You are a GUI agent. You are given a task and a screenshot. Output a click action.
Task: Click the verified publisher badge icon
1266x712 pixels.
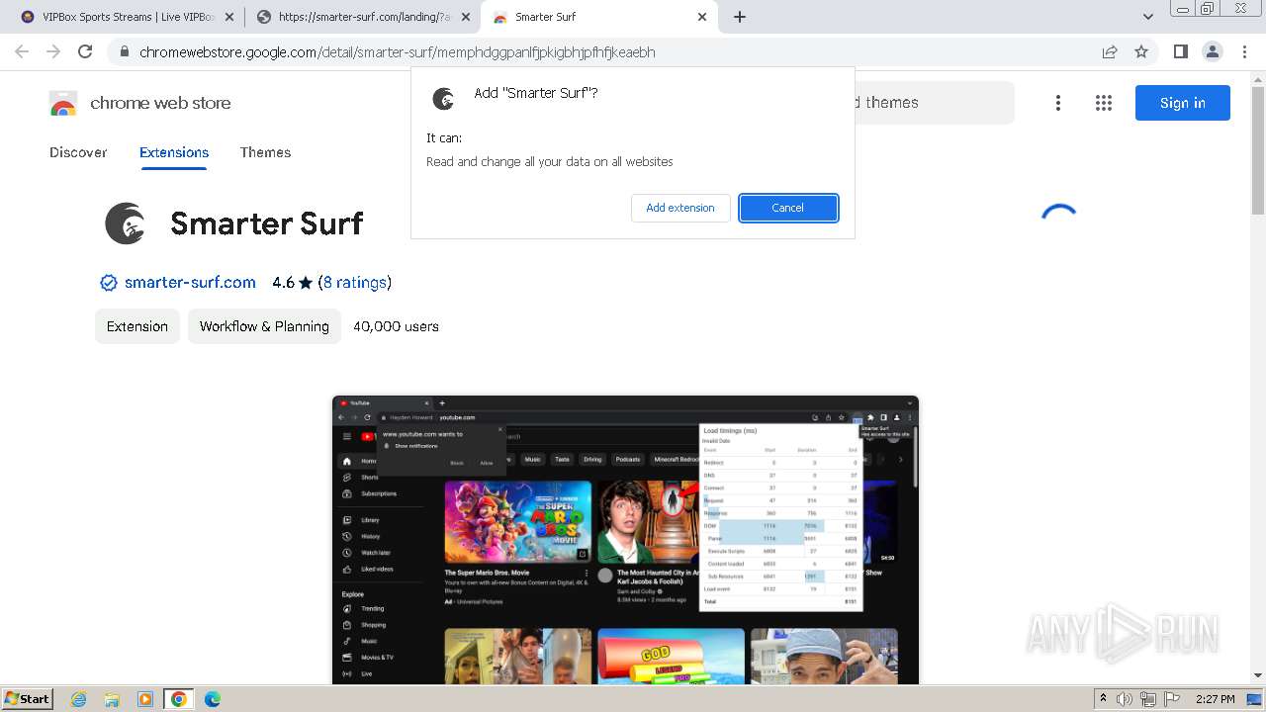(109, 283)
